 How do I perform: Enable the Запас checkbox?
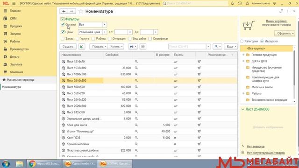pyautogui.click(x=63, y=39)
